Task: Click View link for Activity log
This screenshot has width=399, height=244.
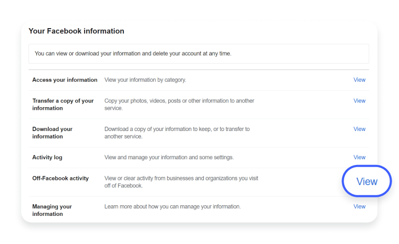Action: coord(359,158)
